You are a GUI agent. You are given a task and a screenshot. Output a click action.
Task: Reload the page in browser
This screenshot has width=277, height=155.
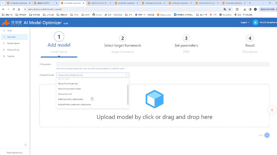(14, 9)
